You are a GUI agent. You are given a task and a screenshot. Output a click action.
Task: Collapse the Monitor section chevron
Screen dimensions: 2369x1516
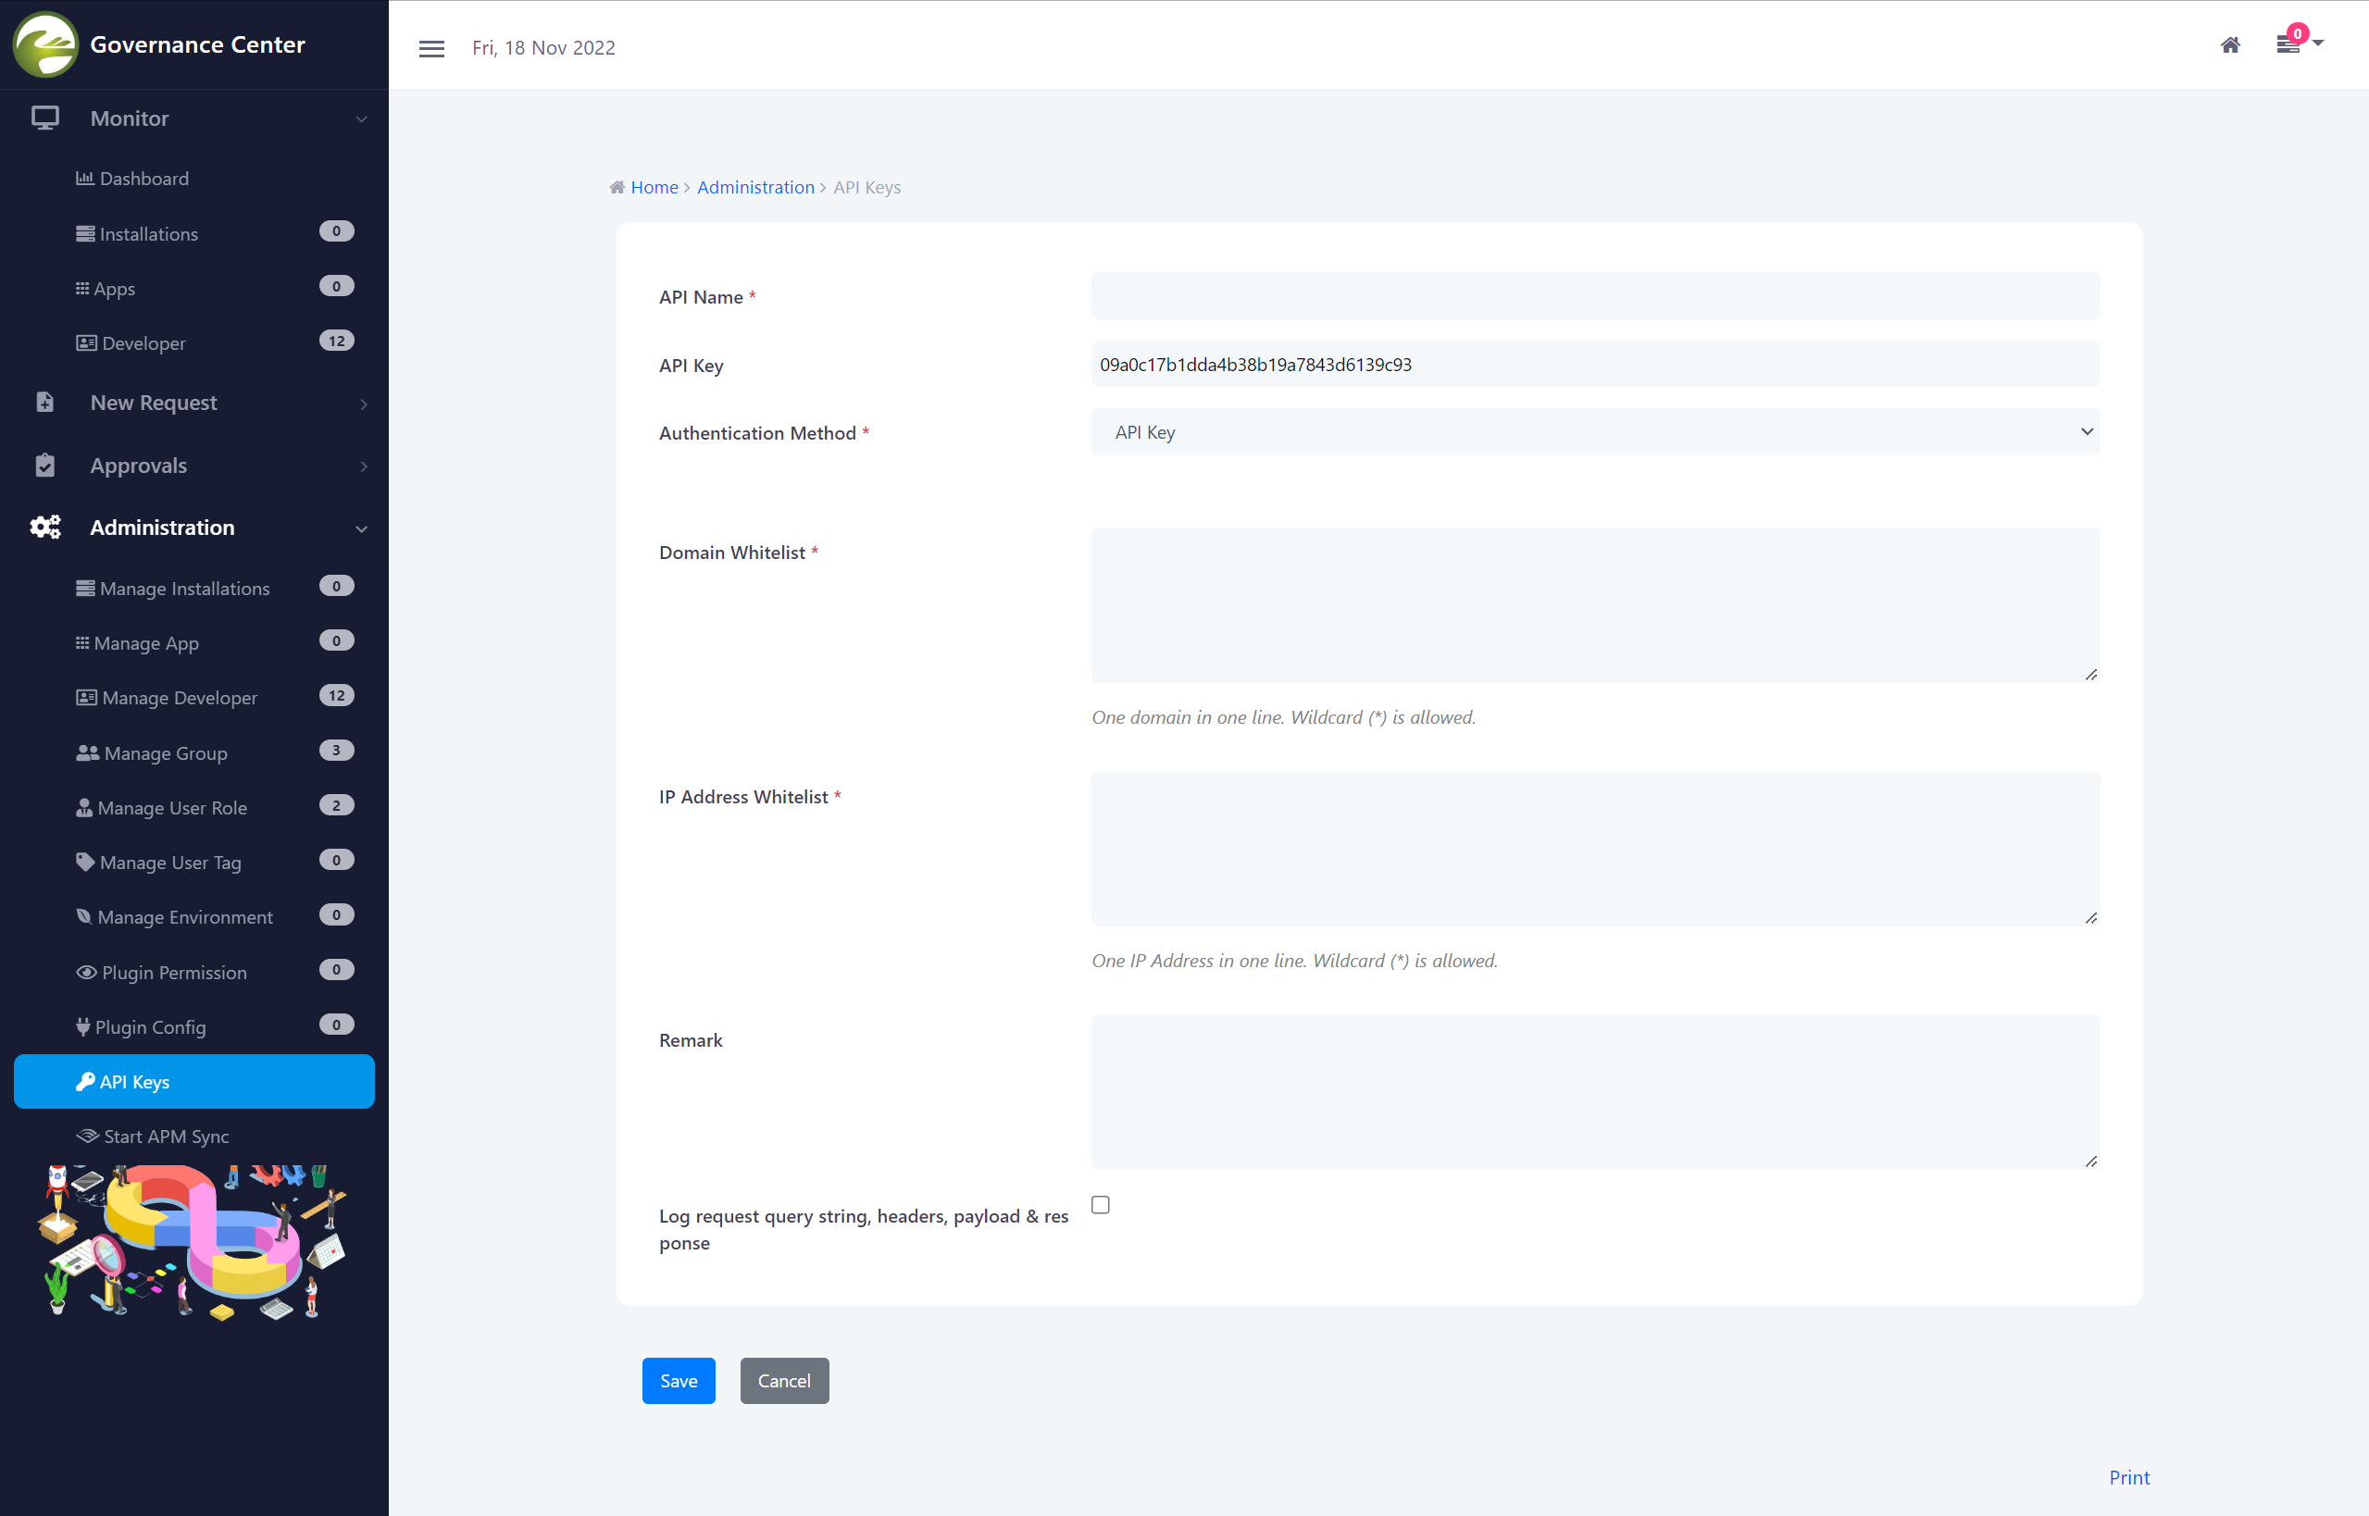(361, 119)
